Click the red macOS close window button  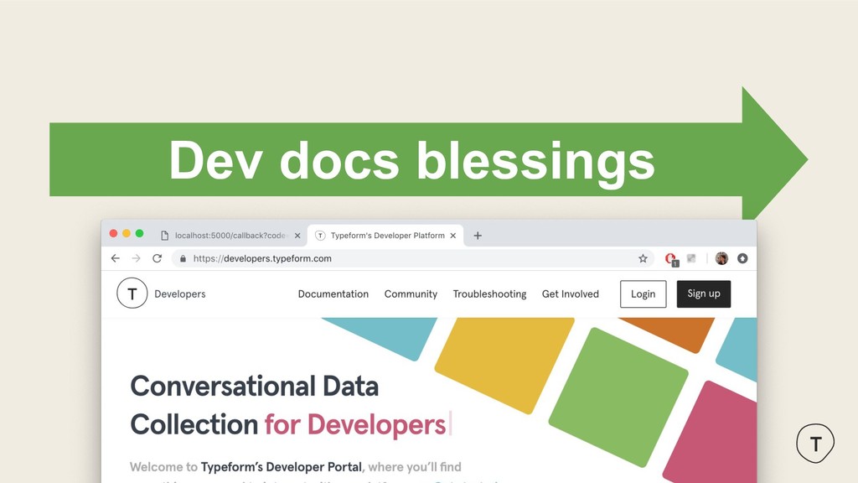click(x=113, y=233)
